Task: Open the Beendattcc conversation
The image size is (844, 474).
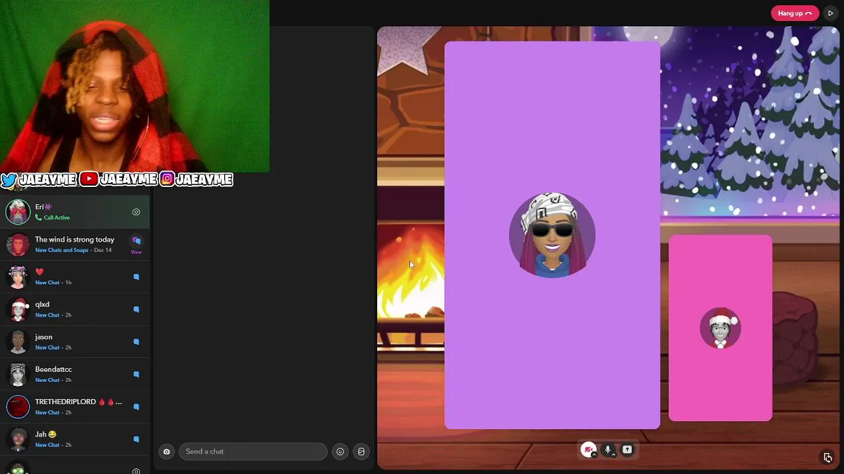Action: click(x=75, y=374)
